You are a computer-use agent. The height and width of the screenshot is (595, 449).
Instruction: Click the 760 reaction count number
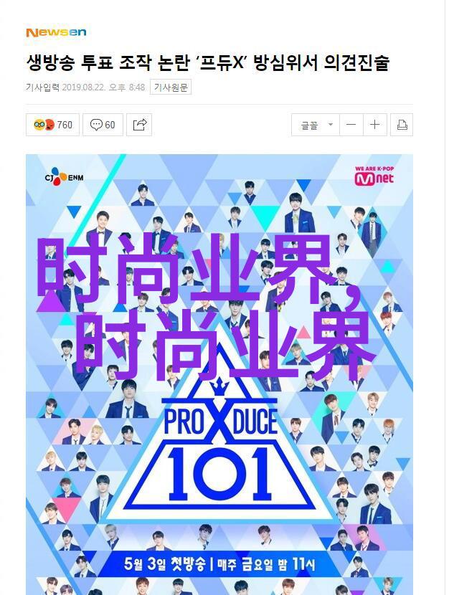(65, 125)
